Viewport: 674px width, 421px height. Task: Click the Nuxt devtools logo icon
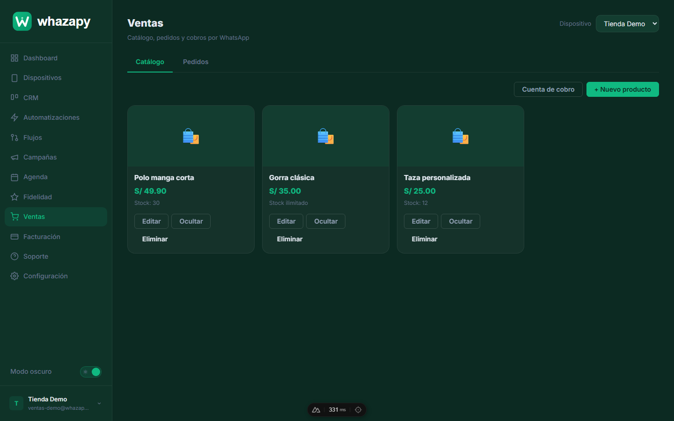point(316,410)
